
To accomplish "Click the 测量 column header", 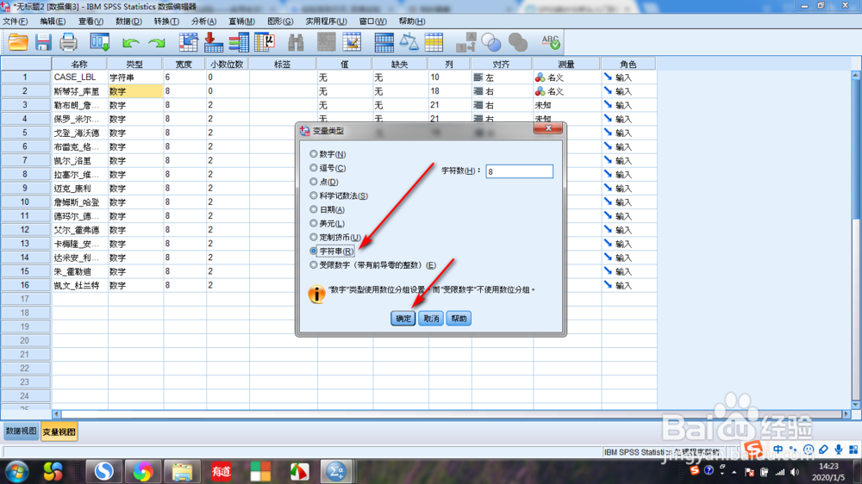I will [566, 65].
